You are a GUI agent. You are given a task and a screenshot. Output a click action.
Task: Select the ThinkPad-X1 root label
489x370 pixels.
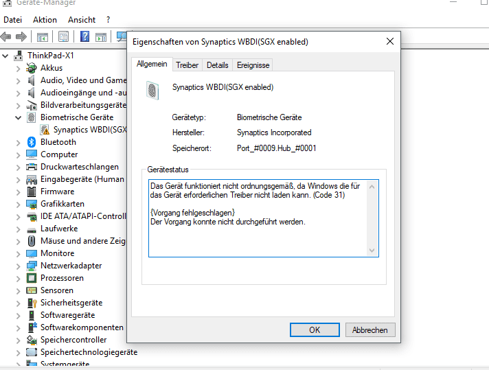(x=51, y=56)
